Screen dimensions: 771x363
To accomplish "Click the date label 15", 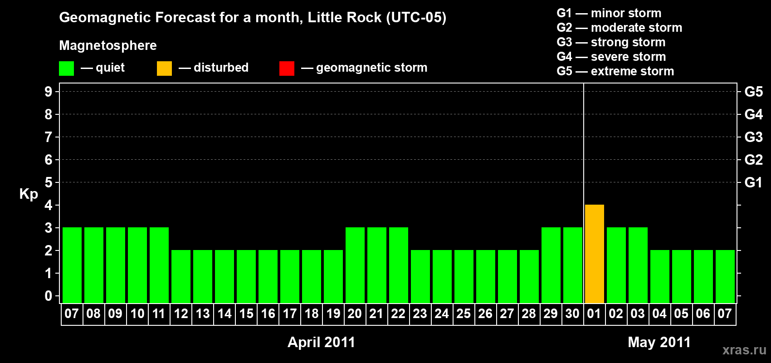I will point(246,314).
